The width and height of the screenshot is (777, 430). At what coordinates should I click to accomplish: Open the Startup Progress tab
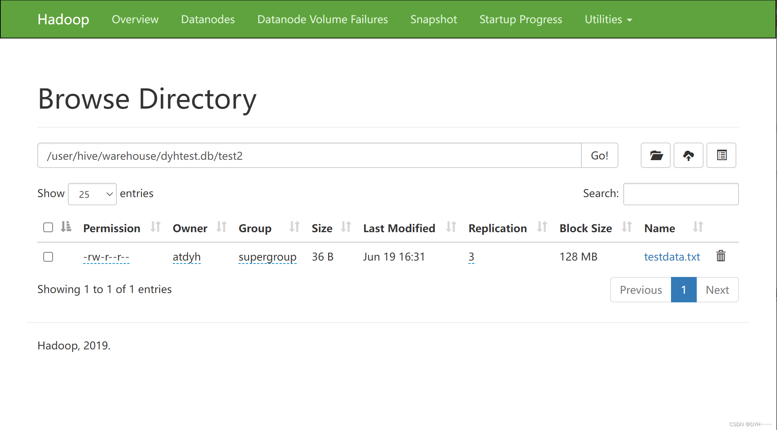point(521,19)
